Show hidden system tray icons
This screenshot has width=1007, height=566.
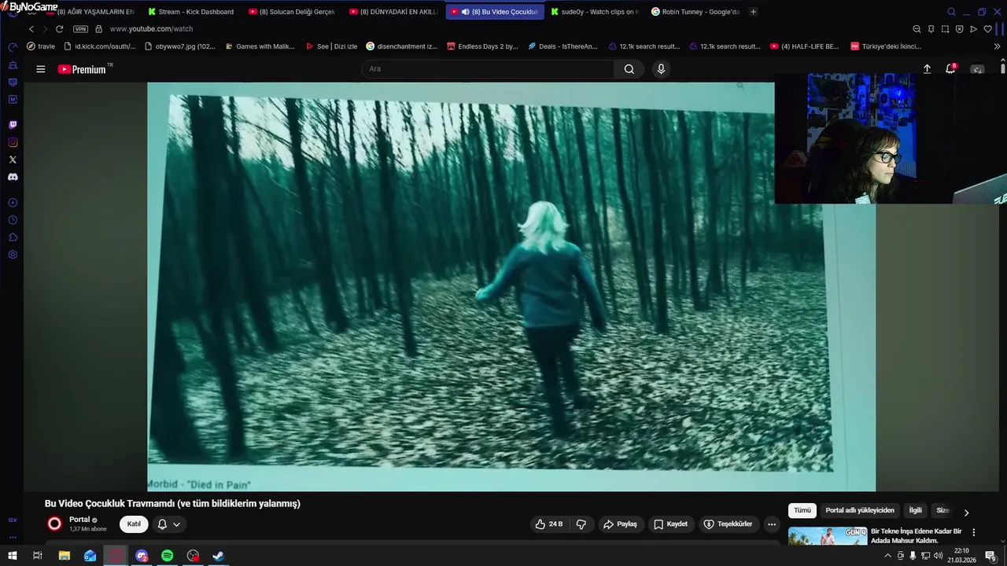click(x=888, y=556)
